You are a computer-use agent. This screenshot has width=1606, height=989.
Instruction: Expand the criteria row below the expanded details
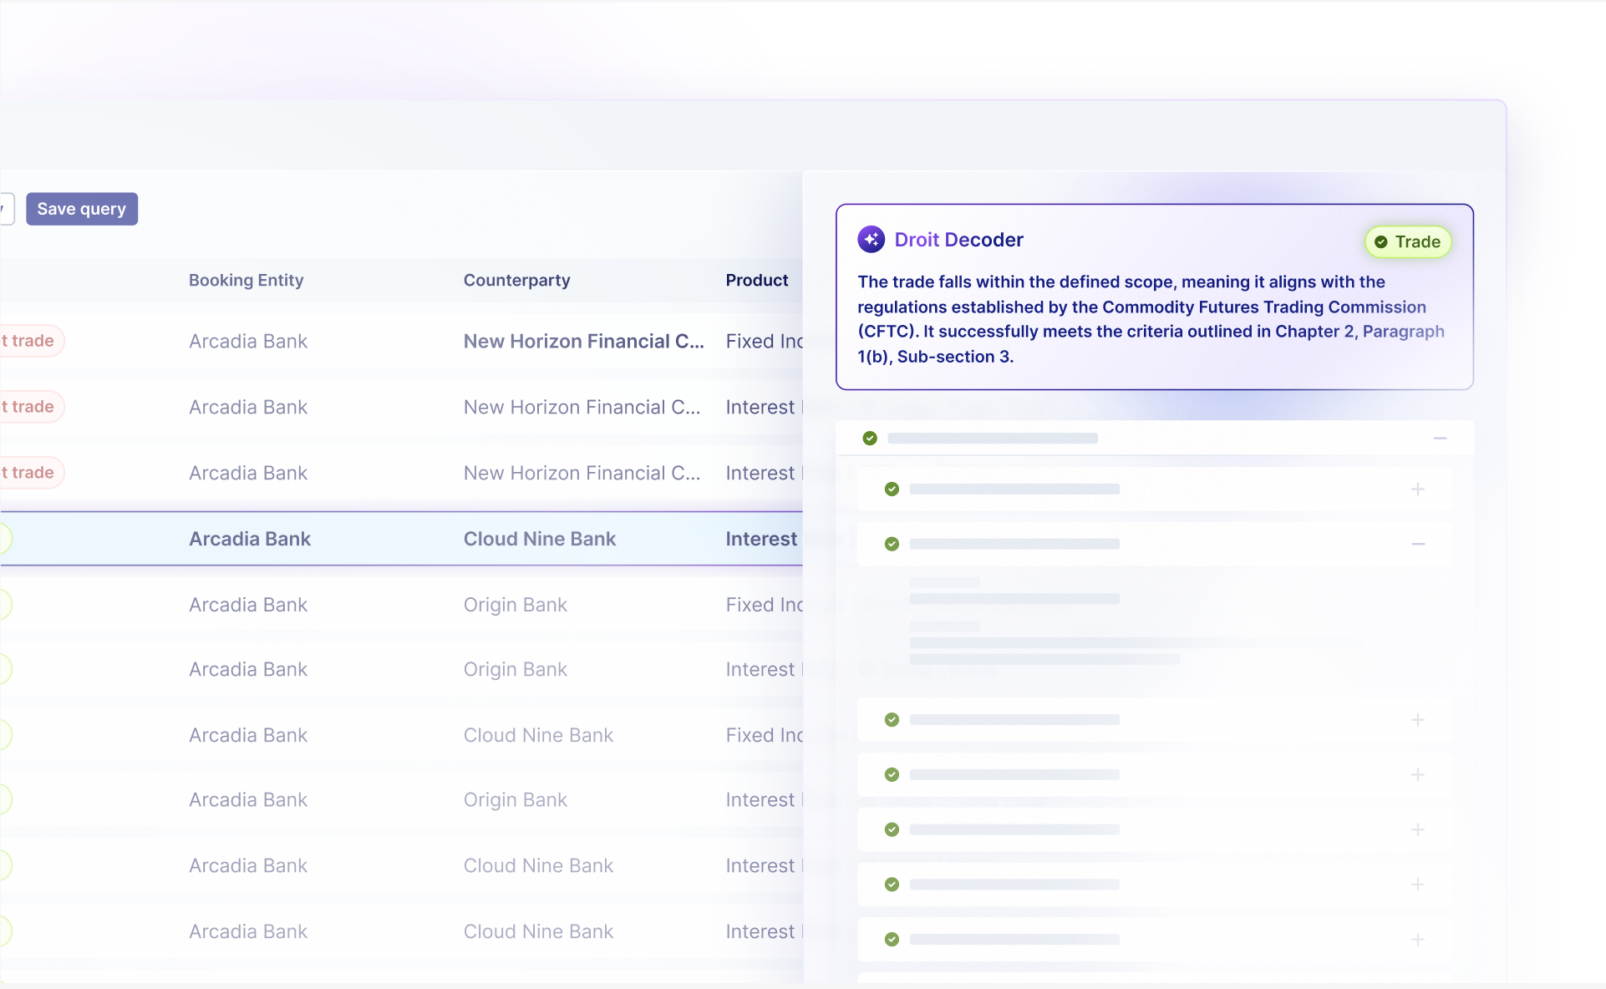click(x=1417, y=720)
